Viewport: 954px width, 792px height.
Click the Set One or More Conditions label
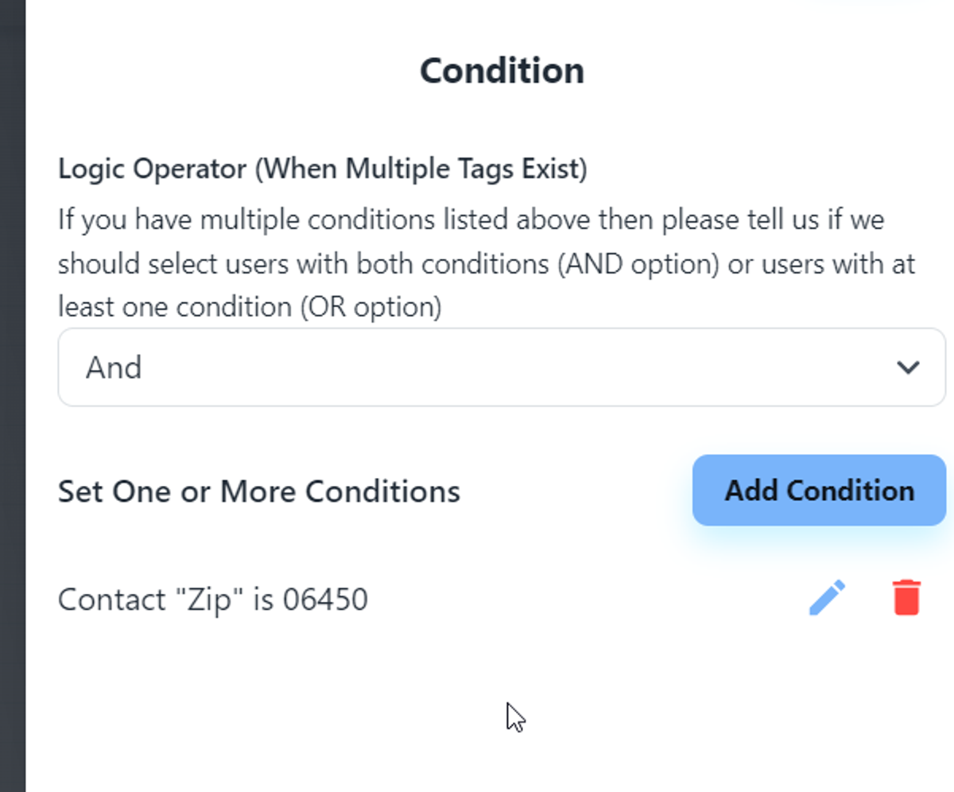click(259, 491)
